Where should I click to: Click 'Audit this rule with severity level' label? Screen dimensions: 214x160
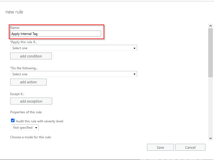coord(40,121)
